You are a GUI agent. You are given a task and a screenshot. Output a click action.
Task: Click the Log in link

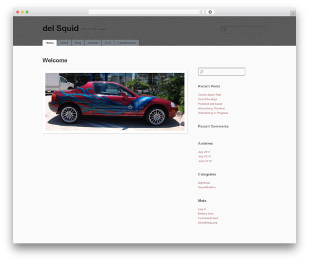pos(202,209)
